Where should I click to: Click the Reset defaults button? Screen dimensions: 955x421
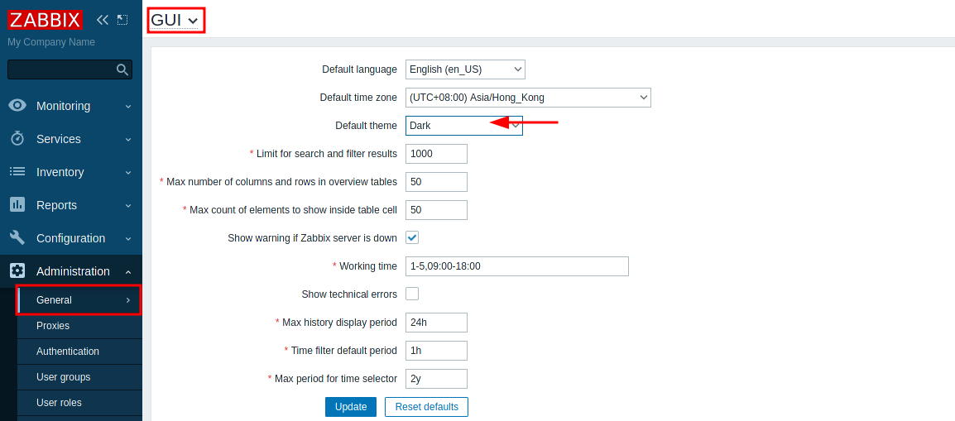pos(426,406)
